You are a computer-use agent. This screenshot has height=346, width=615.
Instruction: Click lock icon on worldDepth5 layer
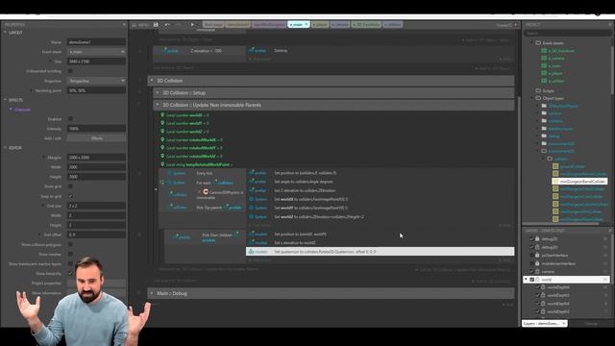(543, 295)
